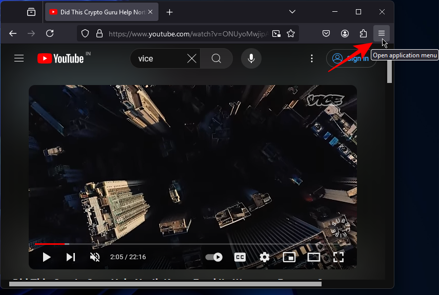Activate voice search with the microphone icon
The width and height of the screenshot is (439, 295).
tap(251, 58)
